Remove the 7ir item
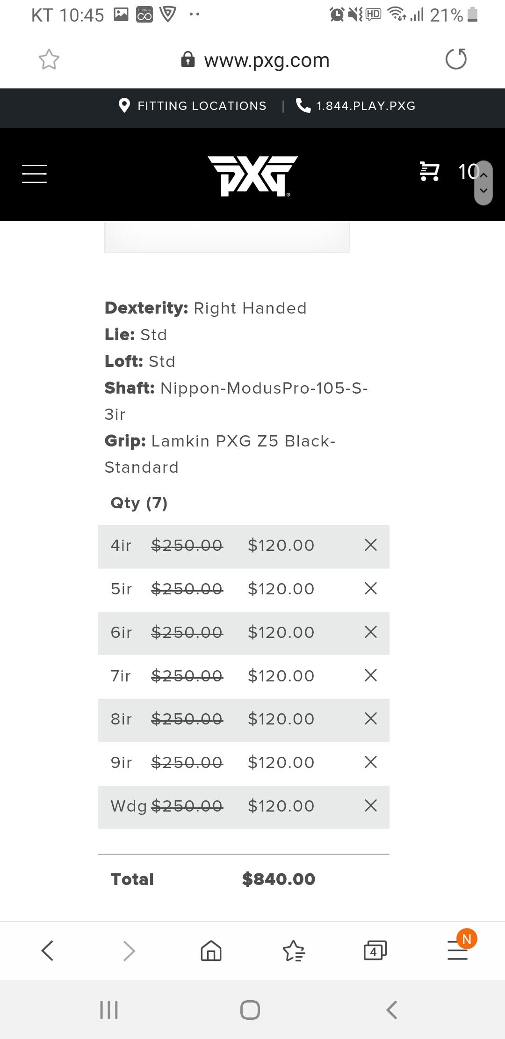Image resolution: width=505 pixels, height=1039 pixels. coord(370,675)
